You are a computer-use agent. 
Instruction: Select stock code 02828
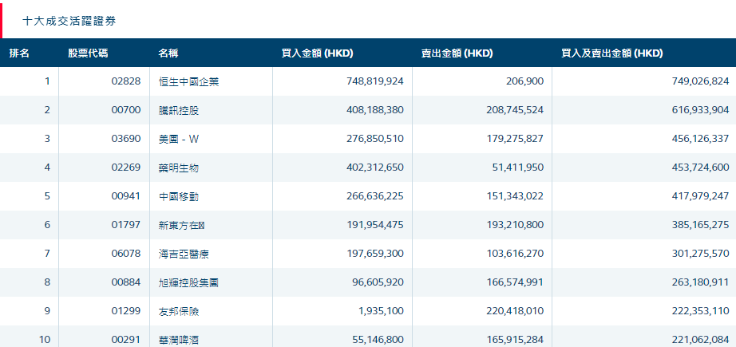pos(126,81)
